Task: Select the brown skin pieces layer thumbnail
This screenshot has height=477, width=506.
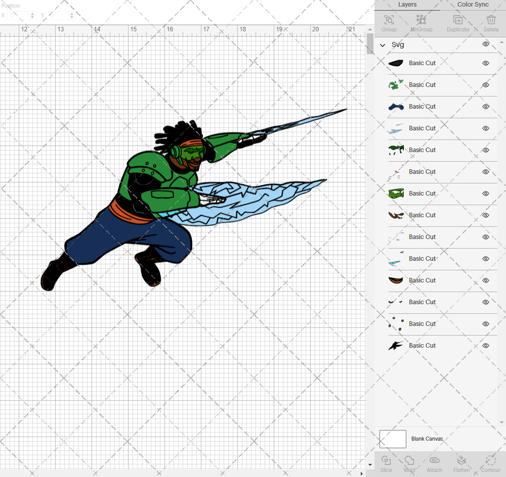Action: (x=396, y=215)
